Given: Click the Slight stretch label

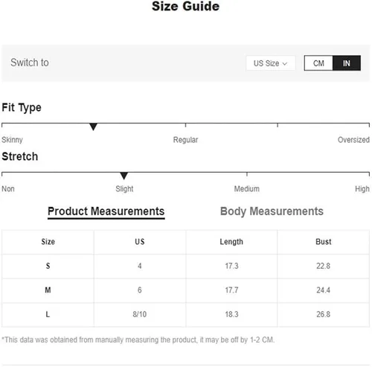Looking at the screenshot, I should pos(124,189).
